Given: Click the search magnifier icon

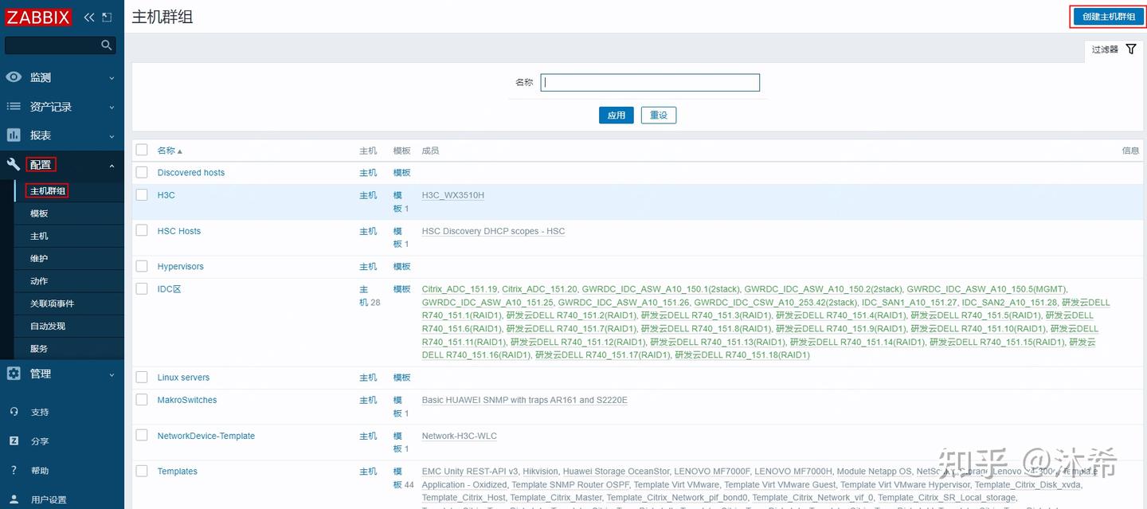Looking at the screenshot, I should (106, 45).
